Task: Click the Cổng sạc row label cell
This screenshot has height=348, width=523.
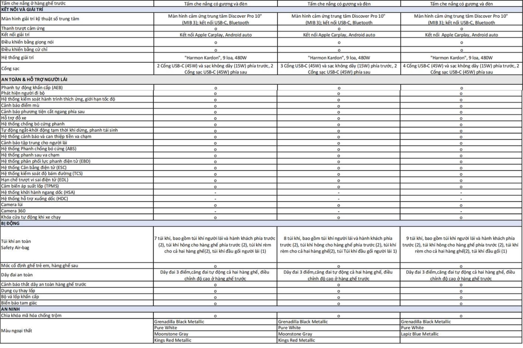Action: tap(10, 68)
